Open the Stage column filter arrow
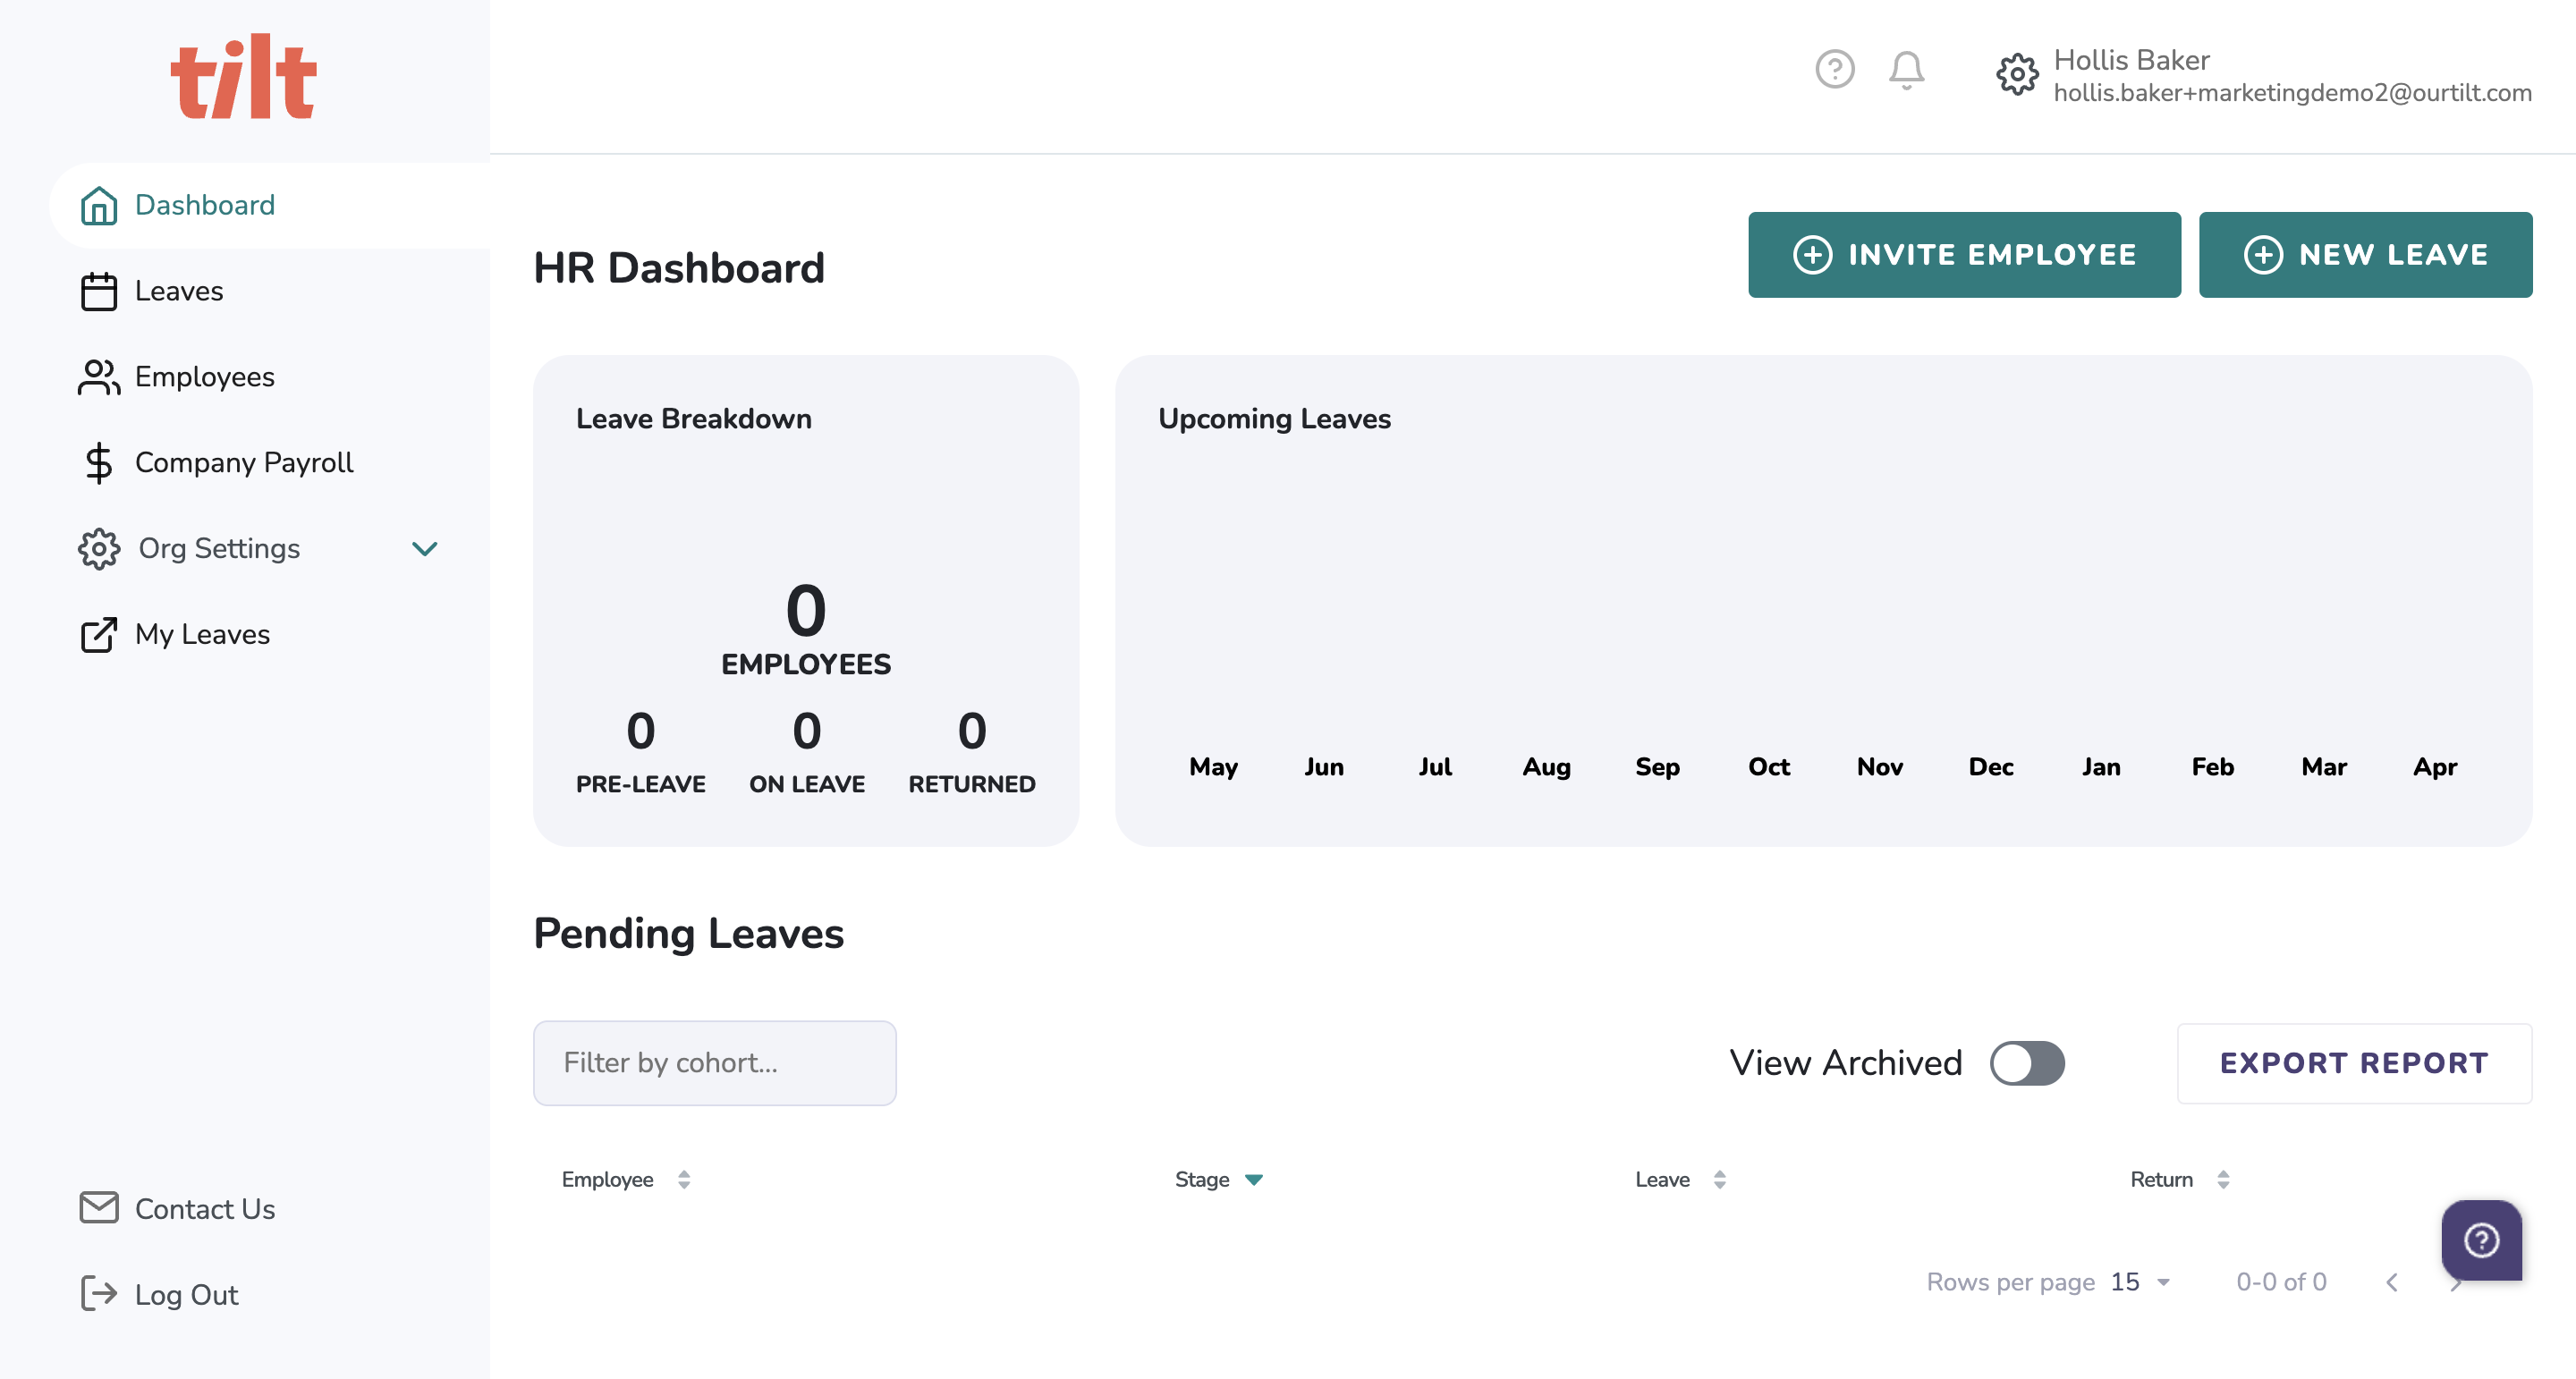This screenshot has width=2576, height=1379. point(1253,1179)
